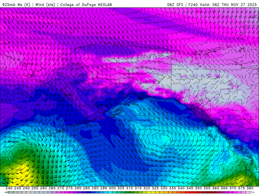Click the 270 legend value
This screenshot has width=259, height=194.
(61, 188)
